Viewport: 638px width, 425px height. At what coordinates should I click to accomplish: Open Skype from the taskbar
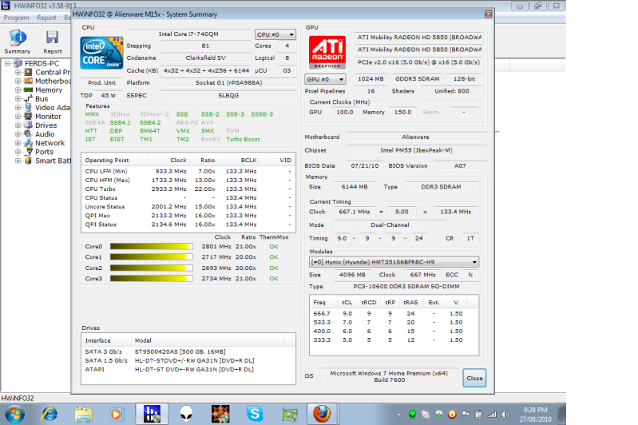click(x=255, y=415)
